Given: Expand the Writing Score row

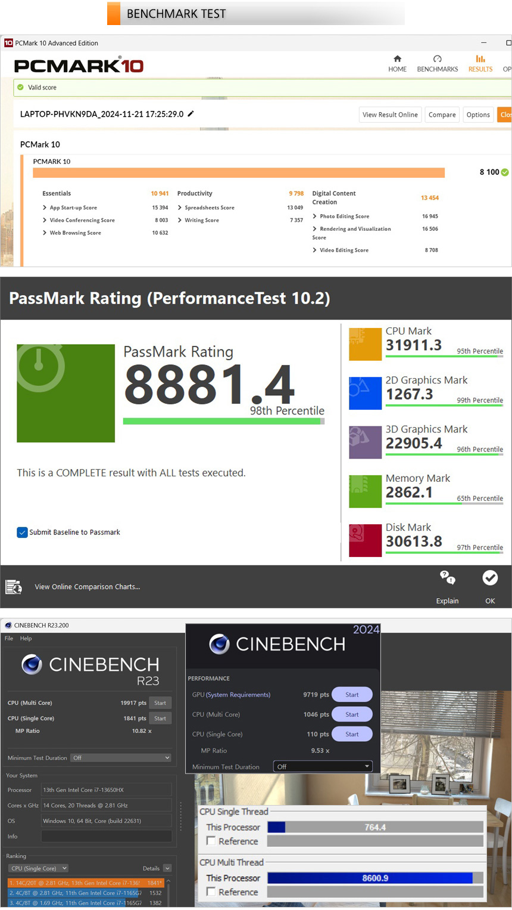Looking at the screenshot, I should [180, 220].
